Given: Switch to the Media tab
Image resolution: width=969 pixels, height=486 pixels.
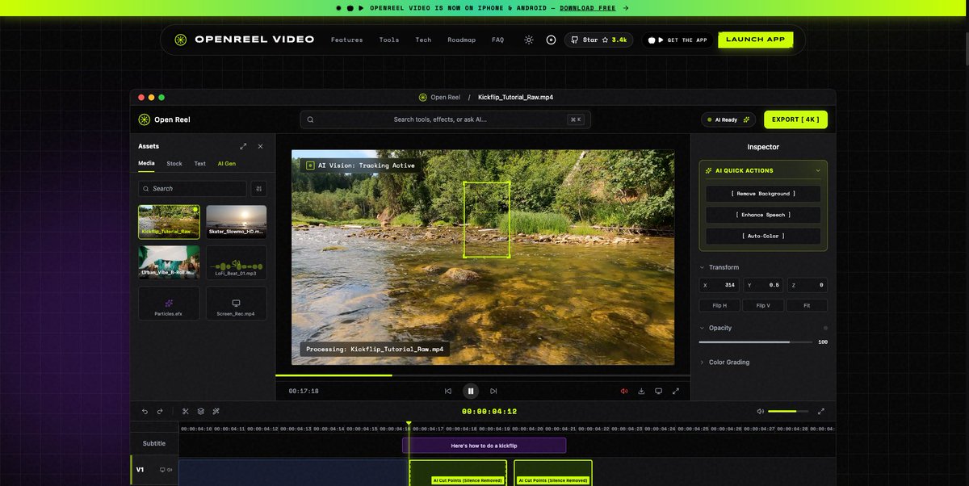Looking at the screenshot, I should coord(146,163).
